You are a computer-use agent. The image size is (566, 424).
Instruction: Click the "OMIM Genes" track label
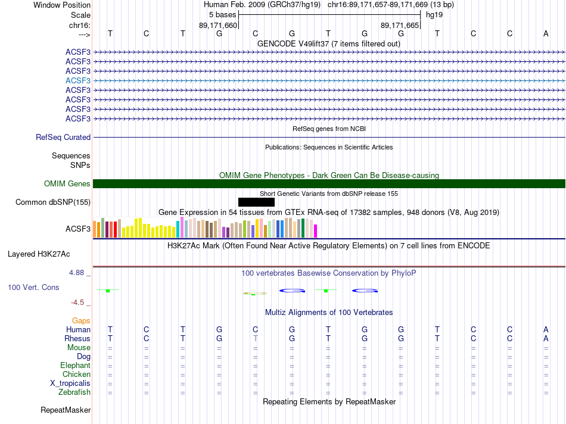pyautogui.click(x=67, y=183)
